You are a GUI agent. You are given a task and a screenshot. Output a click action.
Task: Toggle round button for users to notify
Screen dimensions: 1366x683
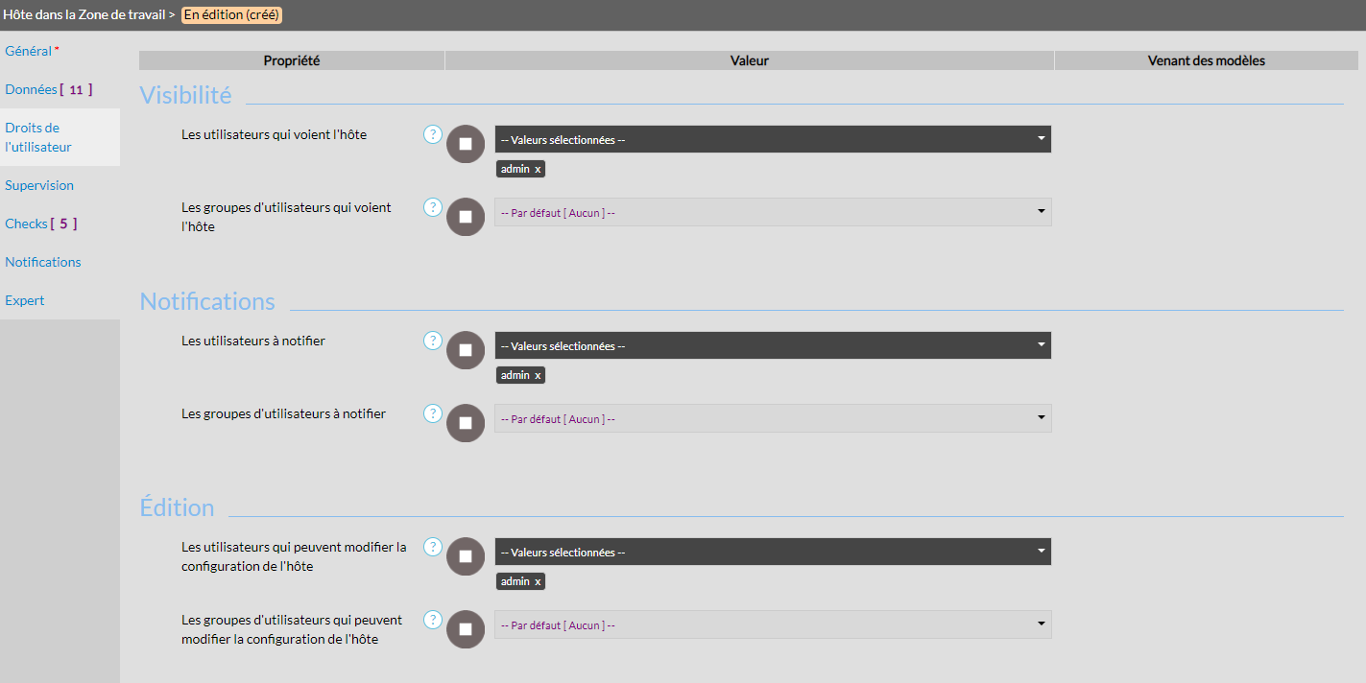466,350
